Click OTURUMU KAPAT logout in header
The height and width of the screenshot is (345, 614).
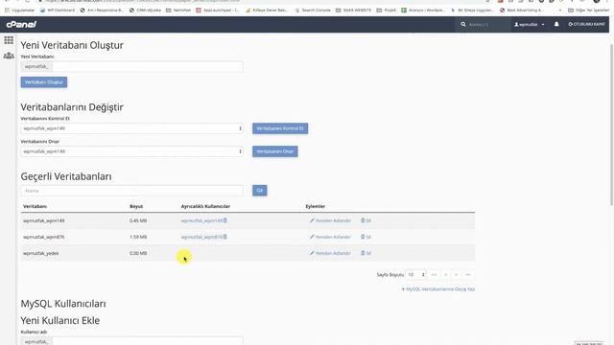tap(586, 24)
